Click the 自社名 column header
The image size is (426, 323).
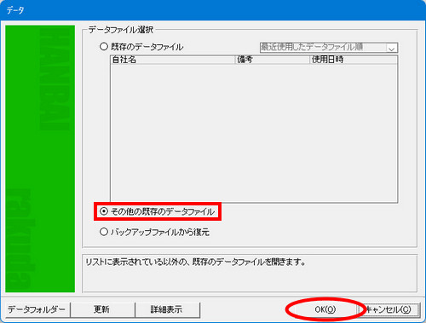tap(173, 60)
